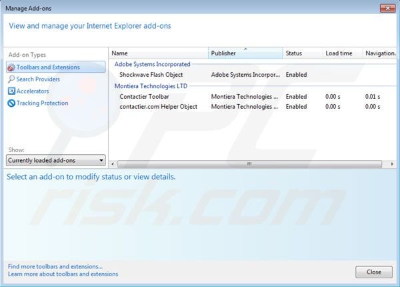
Task: Click Enabled status of Contactier Toolbar
Action: (296, 97)
